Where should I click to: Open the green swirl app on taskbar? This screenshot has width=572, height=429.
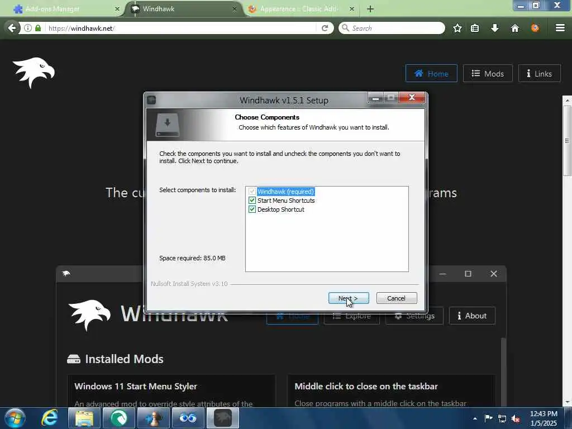pyautogui.click(x=119, y=418)
